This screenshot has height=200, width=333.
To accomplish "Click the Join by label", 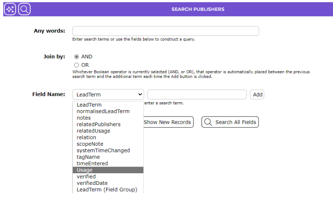I will [54, 57].
